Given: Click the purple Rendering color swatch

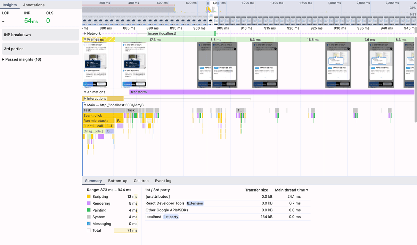Looking at the screenshot, I should pos(89,203).
